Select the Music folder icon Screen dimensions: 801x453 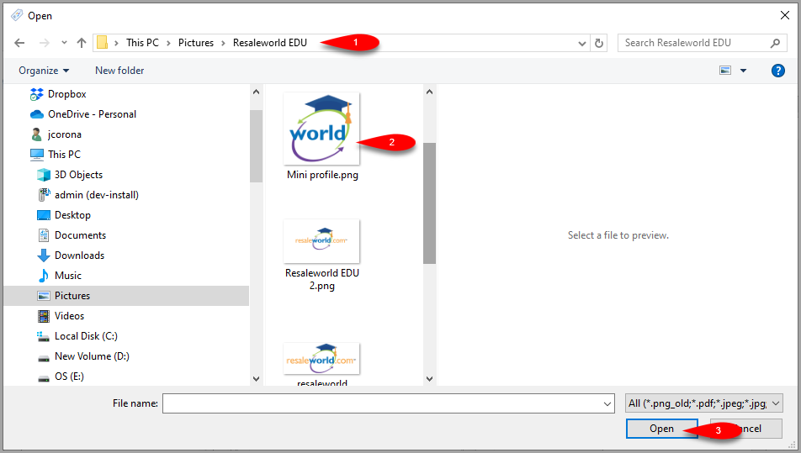click(44, 276)
